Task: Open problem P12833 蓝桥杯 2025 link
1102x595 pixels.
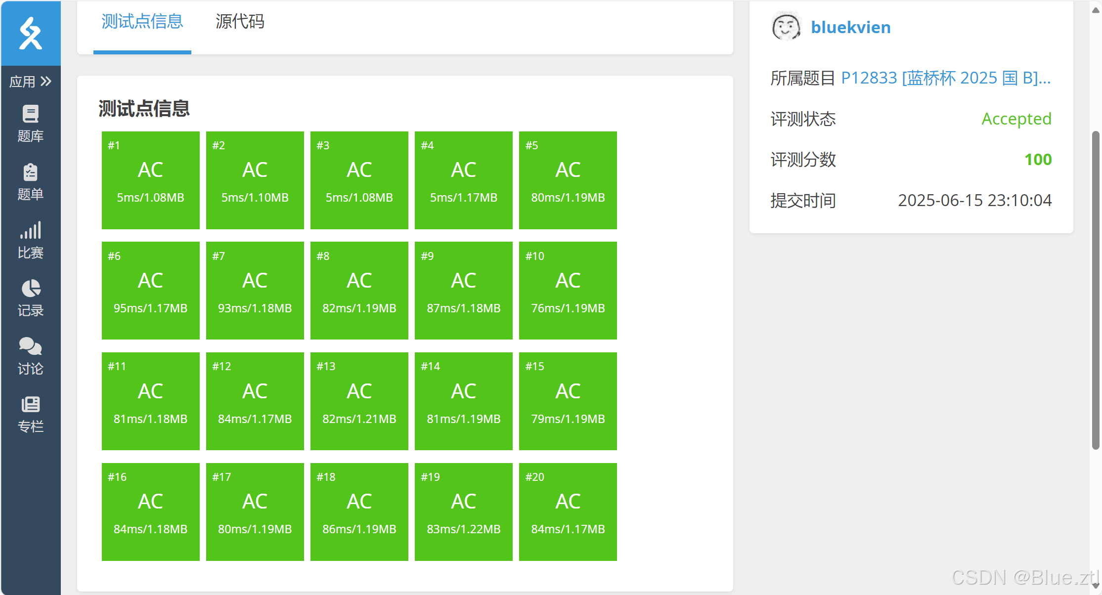Action: (x=945, y=78)
